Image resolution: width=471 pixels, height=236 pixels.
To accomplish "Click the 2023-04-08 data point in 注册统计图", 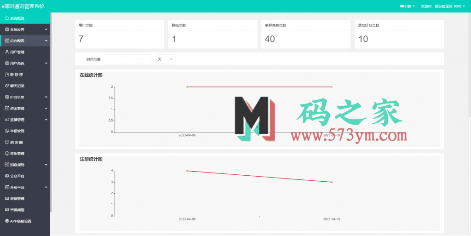I will [187, 171].
